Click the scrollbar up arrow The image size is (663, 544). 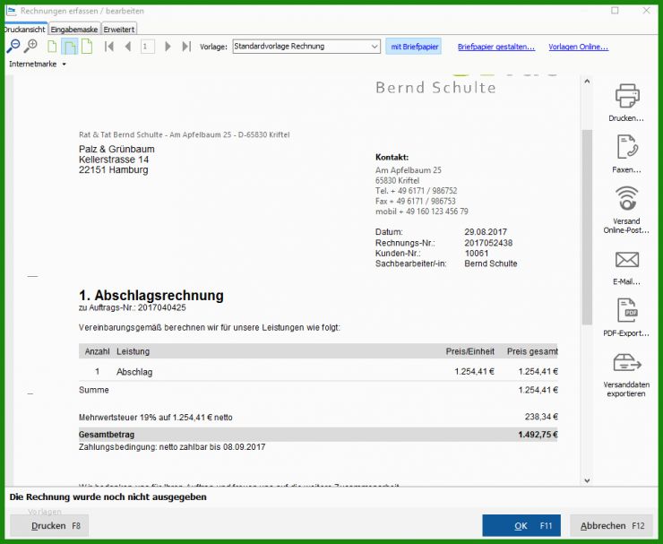tap(587, 82)
